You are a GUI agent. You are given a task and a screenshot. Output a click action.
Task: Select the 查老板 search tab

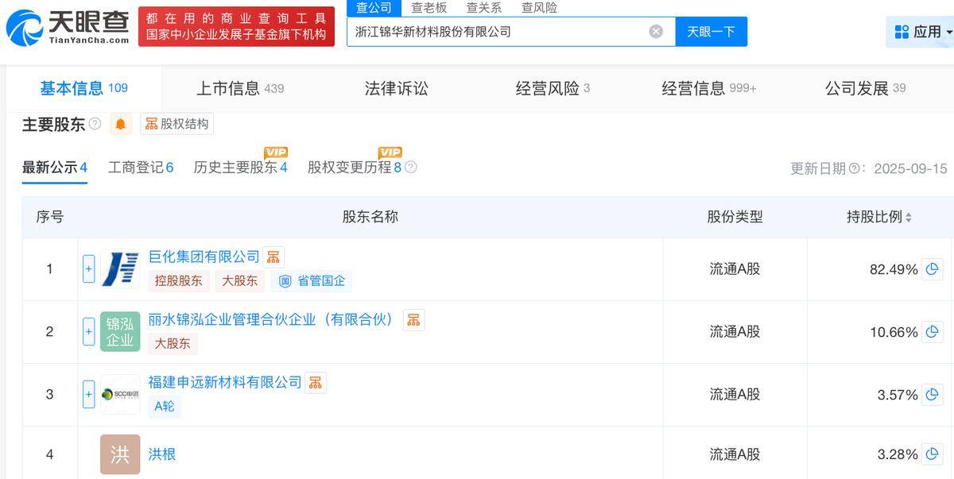428,7
